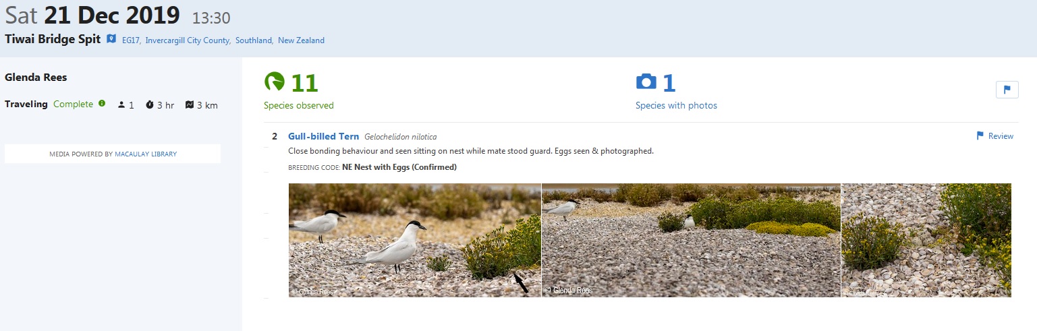Click the green species observed bird icon
Screen dimensions: 1037x331
[274, 82]
